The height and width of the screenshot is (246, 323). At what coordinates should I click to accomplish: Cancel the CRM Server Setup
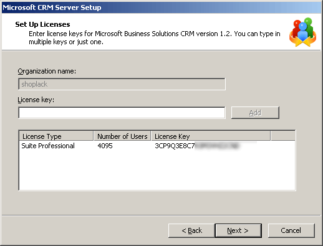291,230
